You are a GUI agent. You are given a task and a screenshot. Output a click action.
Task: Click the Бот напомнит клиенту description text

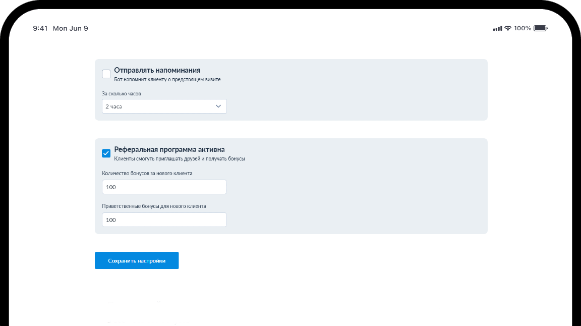pos(167,79)
